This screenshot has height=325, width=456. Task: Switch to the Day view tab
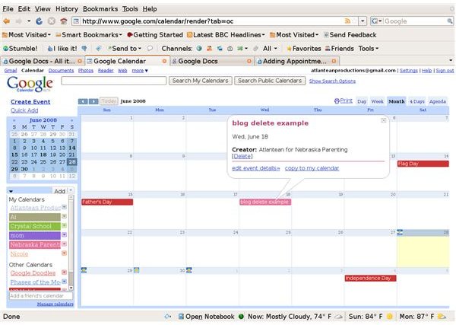362,101
